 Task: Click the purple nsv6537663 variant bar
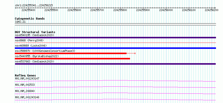coord(115,64)
